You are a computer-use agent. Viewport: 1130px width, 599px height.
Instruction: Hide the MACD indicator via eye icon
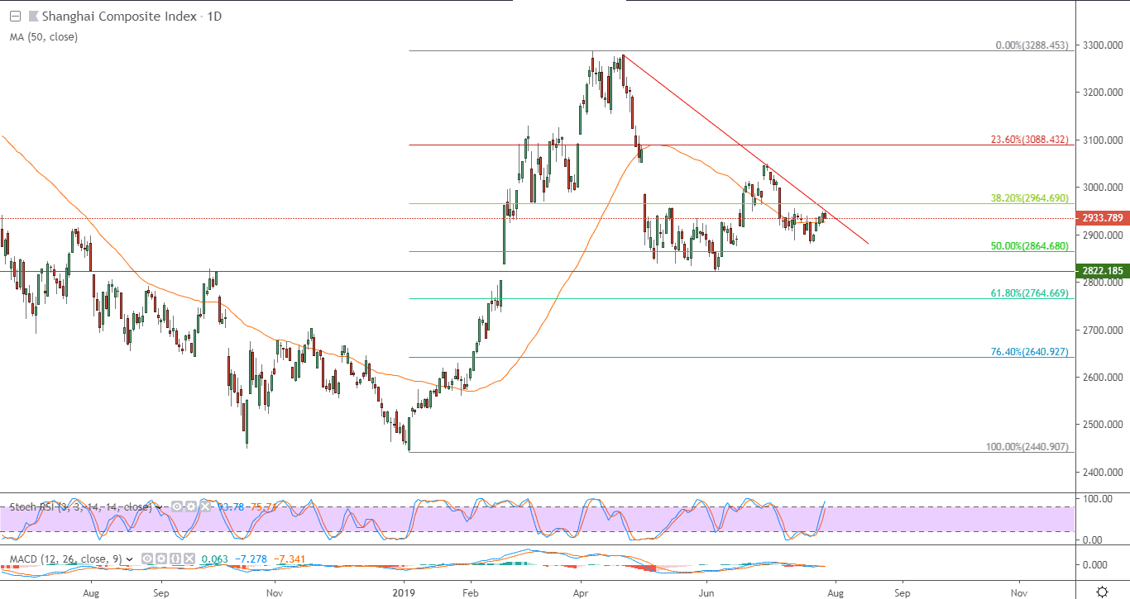[x=147, y=559]
